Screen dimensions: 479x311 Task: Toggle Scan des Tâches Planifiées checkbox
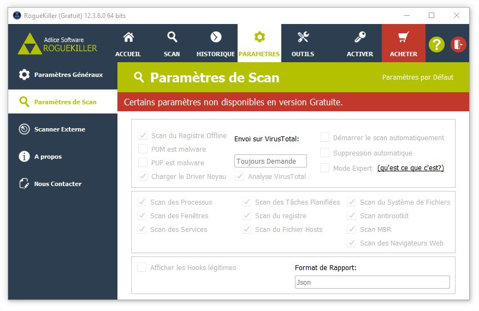(x=246, y=202)
